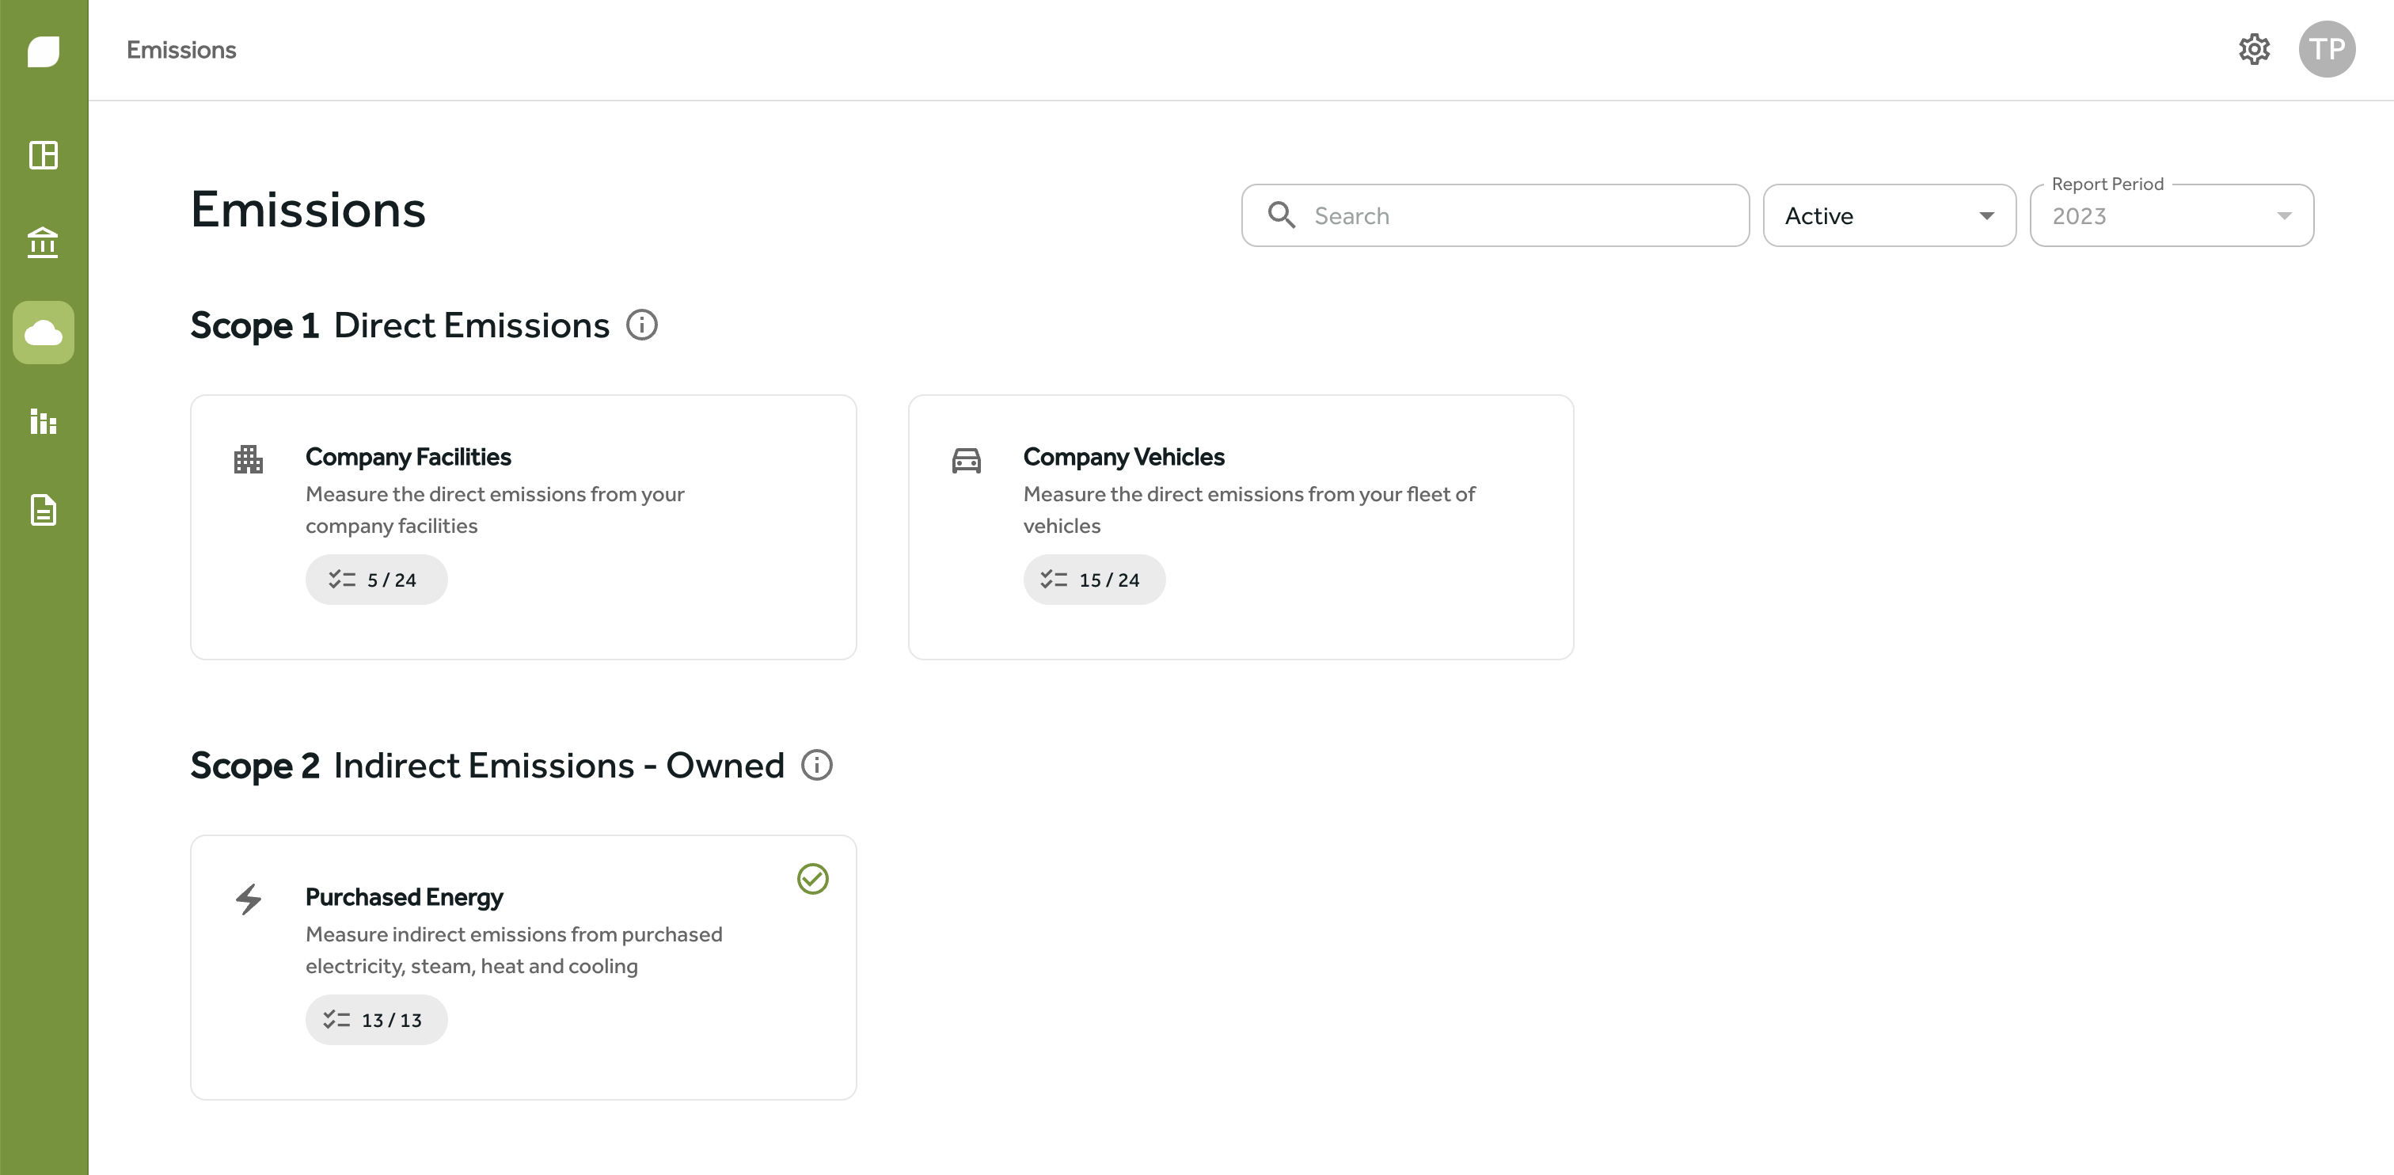Open the document reports icon in sidebar
Viewport: 2394px width, 1175px height.
[44, 511]
